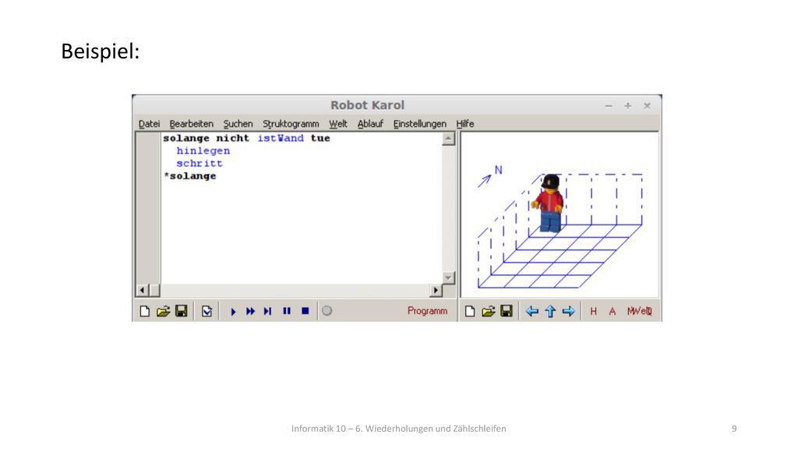Start program with play icon
The image size is (798, 449).
[x=233, y=311]
